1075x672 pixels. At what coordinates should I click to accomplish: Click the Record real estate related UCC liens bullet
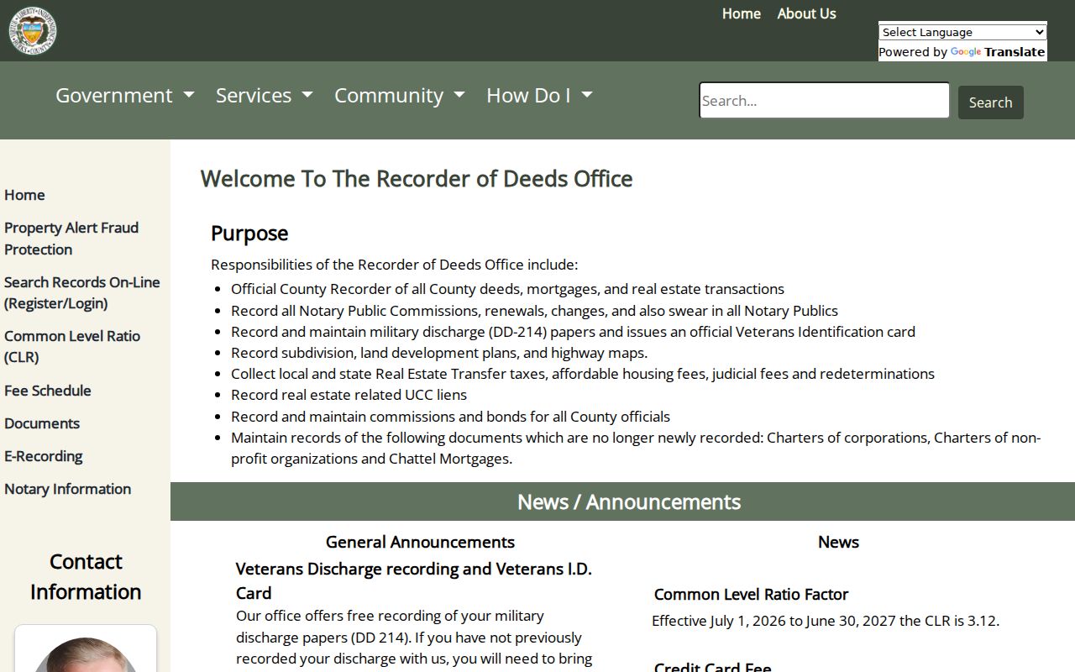click(x=349, y=395)
